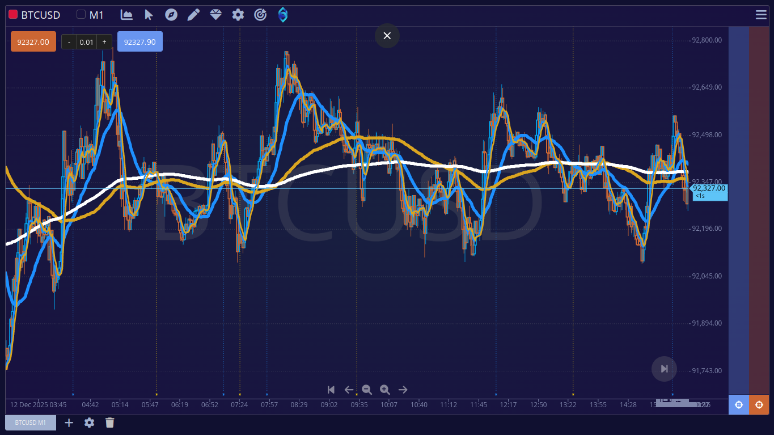Click the orange sell price 92327.00 button
The height and width of the screenshot is (435, 774).
[x=33, y=41]
